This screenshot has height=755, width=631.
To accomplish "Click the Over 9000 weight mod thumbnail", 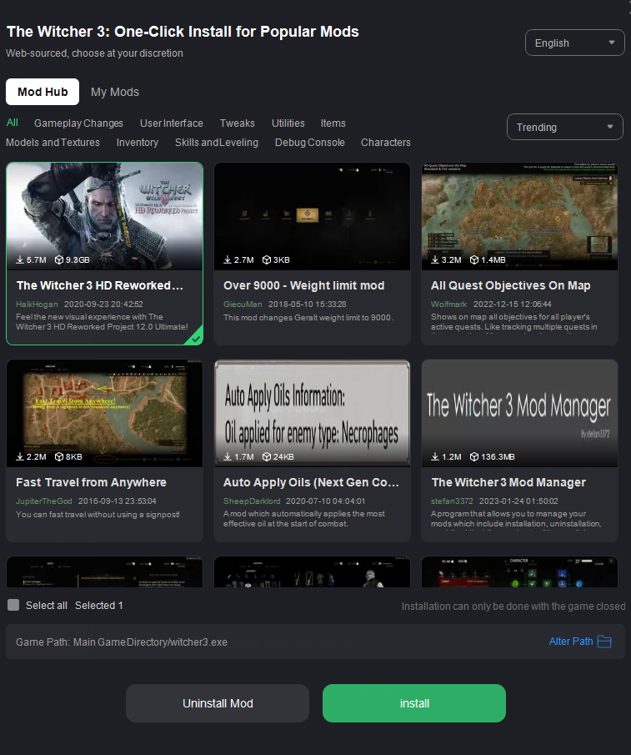I will [312, 216].
